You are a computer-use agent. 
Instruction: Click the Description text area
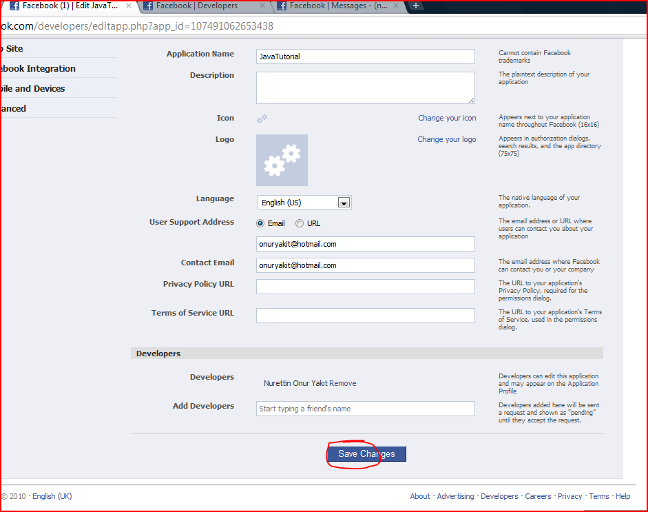366,88
